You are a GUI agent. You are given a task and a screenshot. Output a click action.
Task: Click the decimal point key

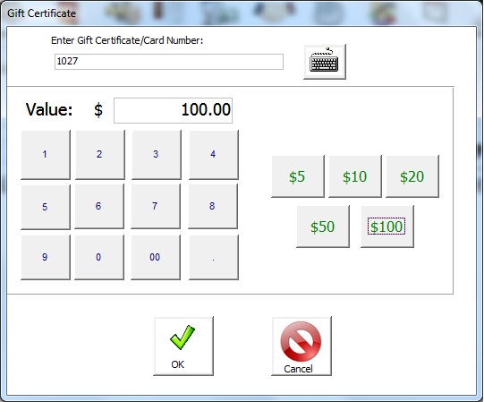pos(214,257)
